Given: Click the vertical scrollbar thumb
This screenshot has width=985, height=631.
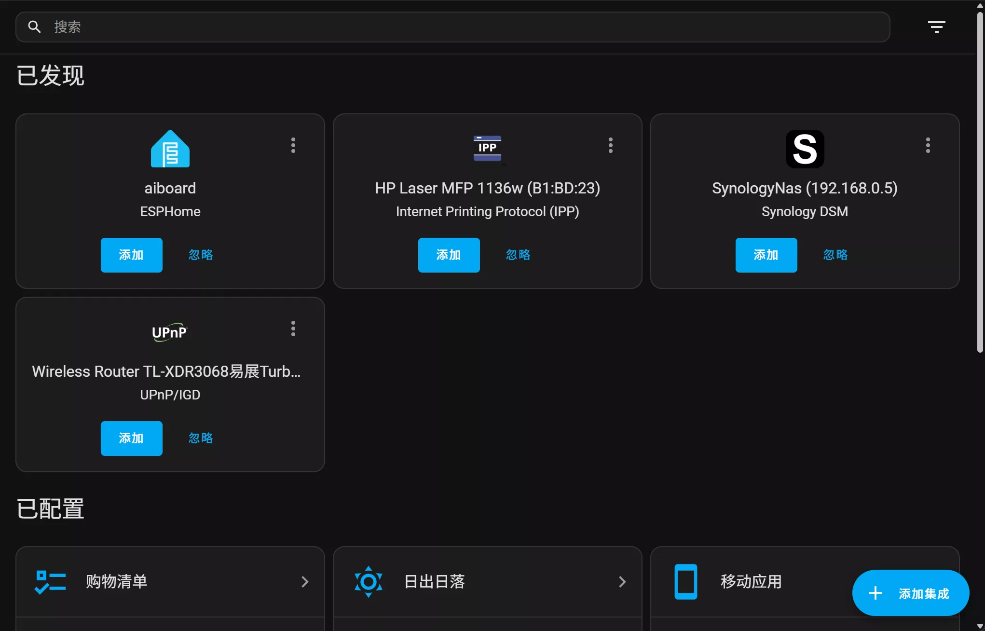Looking at the screenshot, I should pyautogui.click(x=980, y=182).
